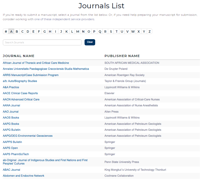The width and height of the screenshot is (201, 179).
Task: Click Cochrane Collaboration publisher text
Action: 119,176
